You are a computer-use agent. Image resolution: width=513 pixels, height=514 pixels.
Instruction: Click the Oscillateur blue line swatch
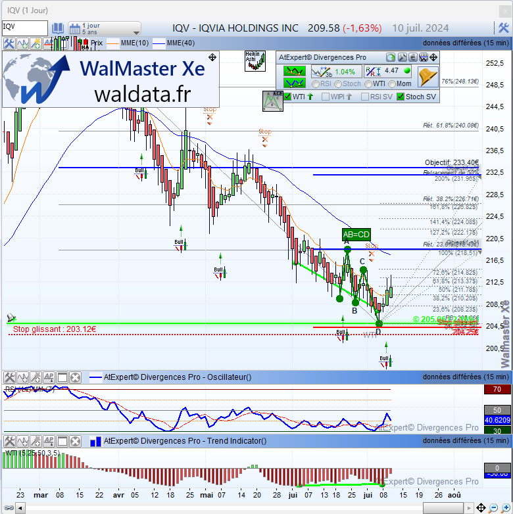click(x=95, y=378)
